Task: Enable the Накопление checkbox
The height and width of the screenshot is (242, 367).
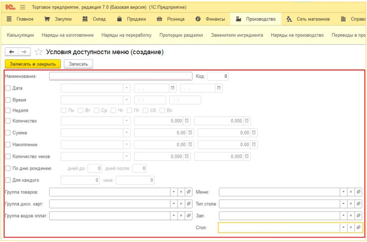Action: coord(8,145)
